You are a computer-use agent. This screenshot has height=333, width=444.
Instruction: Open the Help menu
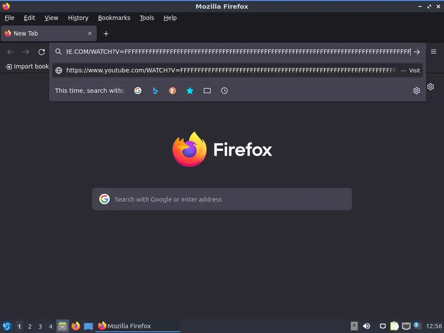pos(170,18)
